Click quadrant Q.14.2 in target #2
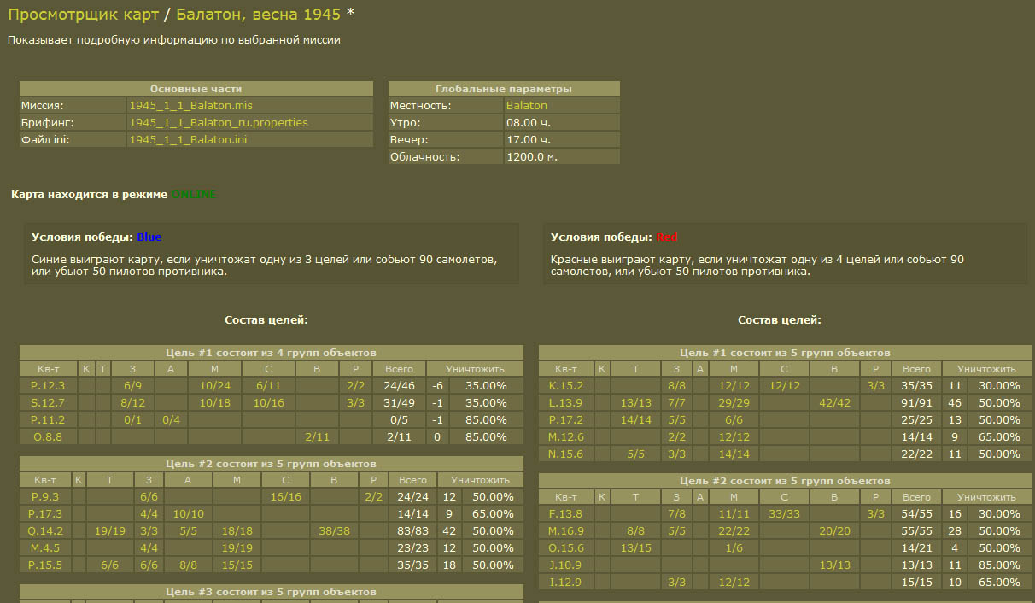Viewport: 1035px width, 603px height. (45, 531)
